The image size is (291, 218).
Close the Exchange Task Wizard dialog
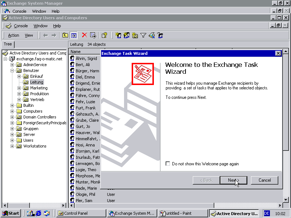click(278, 53)
